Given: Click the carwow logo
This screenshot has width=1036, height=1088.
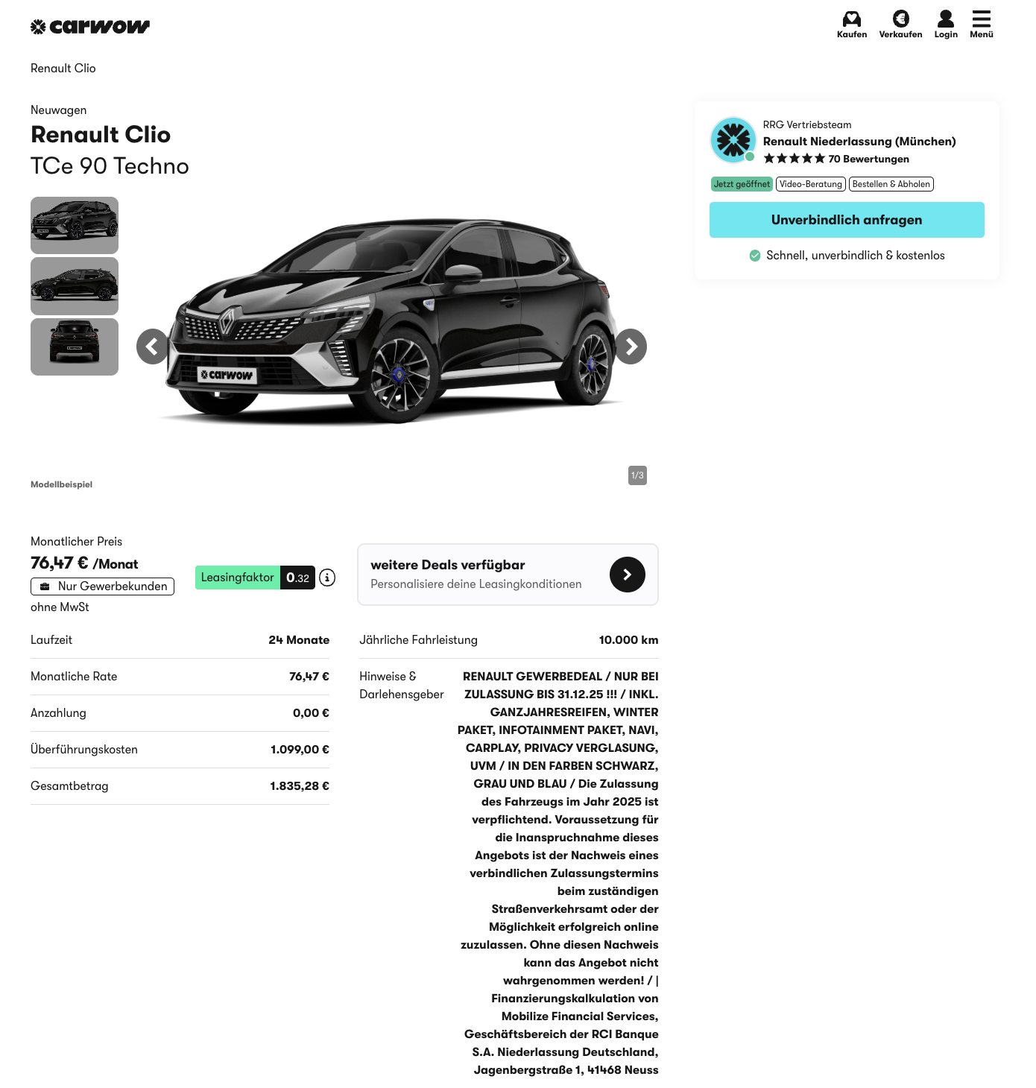Looking at the screenshot, I should pyautogui.click(x=90, y=27).
